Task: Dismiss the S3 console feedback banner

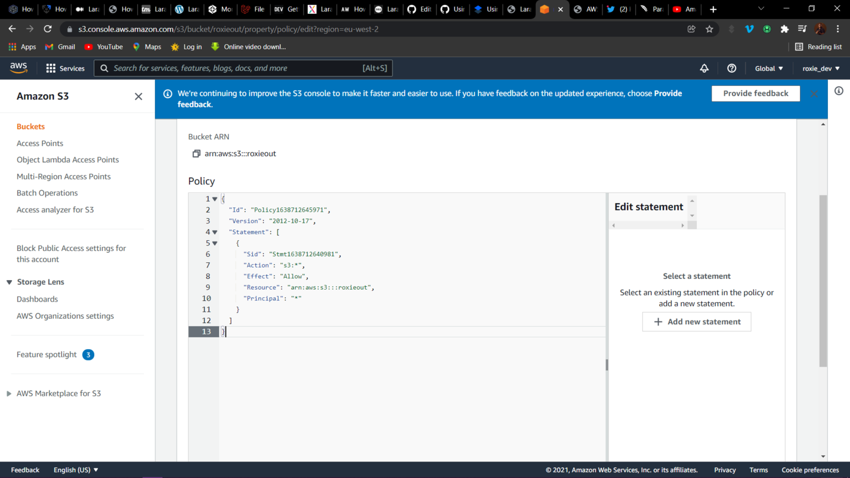Action: (x=814, y=94)
